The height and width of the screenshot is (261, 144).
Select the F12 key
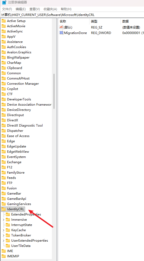[10, 167]
